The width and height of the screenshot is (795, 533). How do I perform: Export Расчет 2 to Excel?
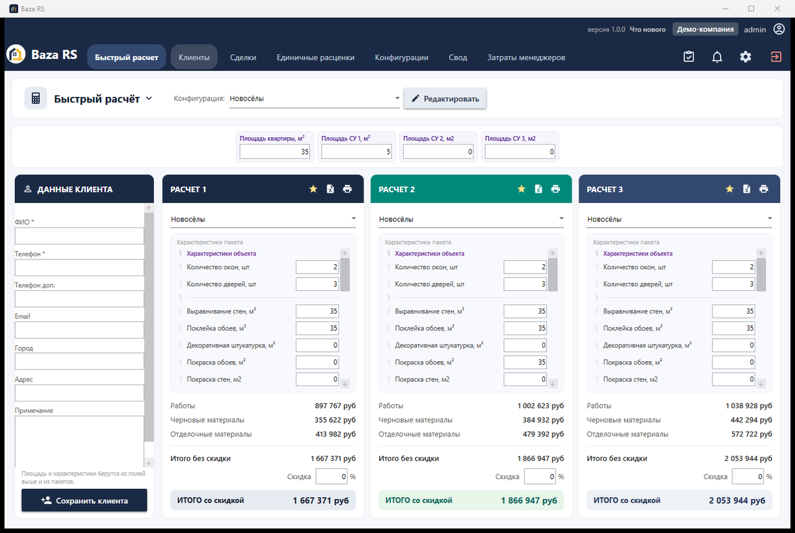click(x=538, y=189)
